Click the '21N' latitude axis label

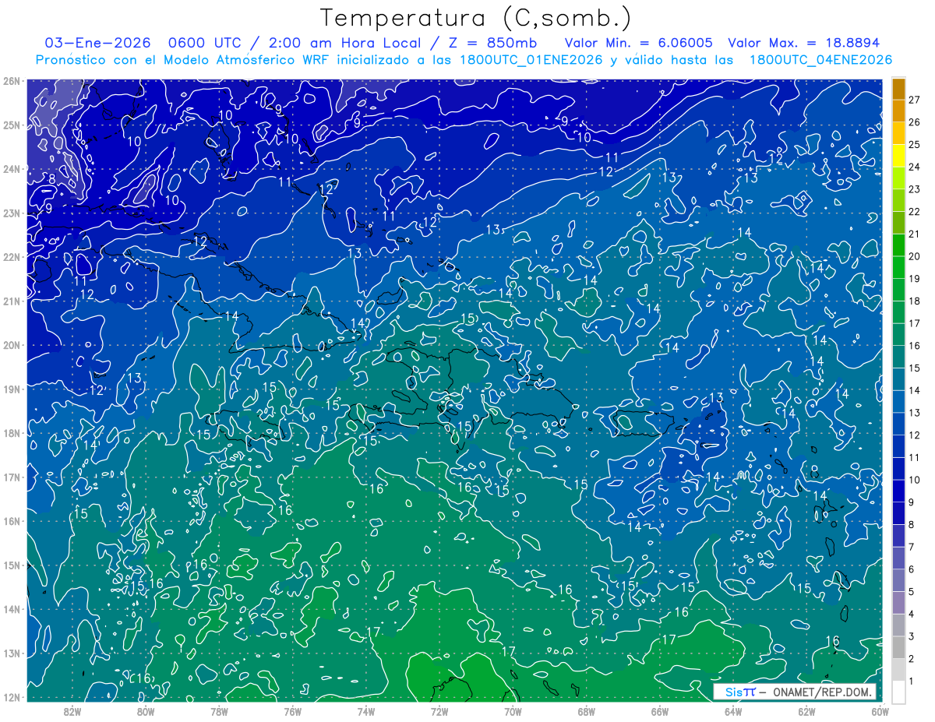click(11, 301)
